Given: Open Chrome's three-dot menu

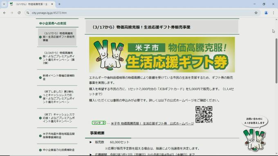Looking at the screenshot, I should click(x=274, y=13).
